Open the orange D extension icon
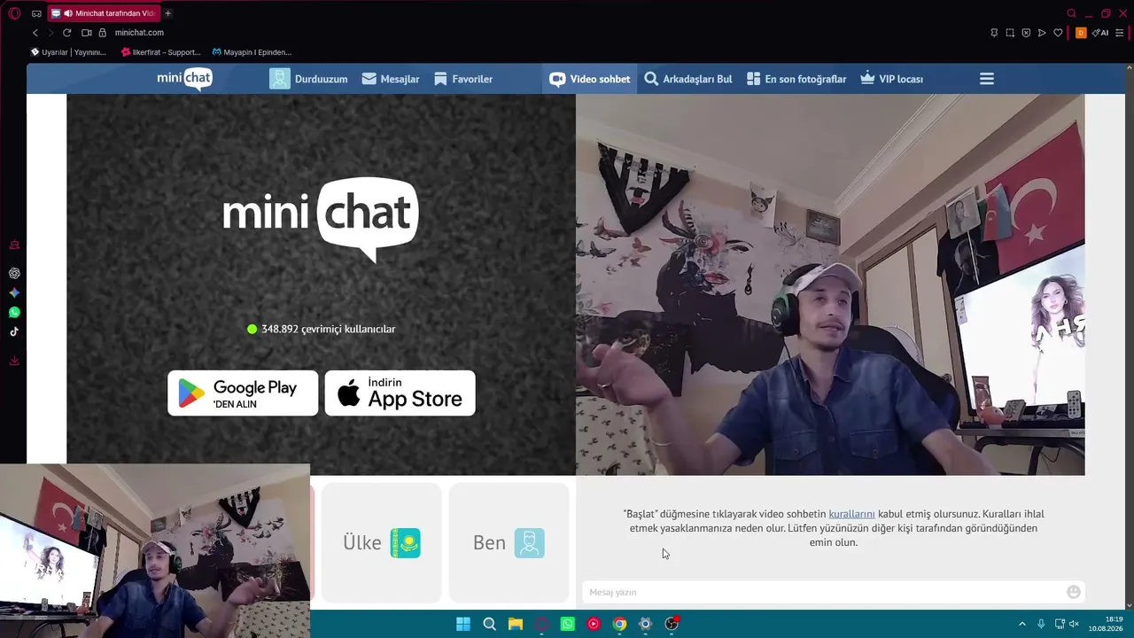Viewport: 1134px width, 638px height. pyautogui.click(x=1081, y=33)
